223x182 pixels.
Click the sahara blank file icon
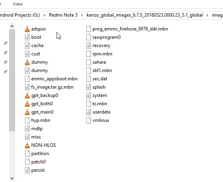pyautogui.click(x=89, y=62)
